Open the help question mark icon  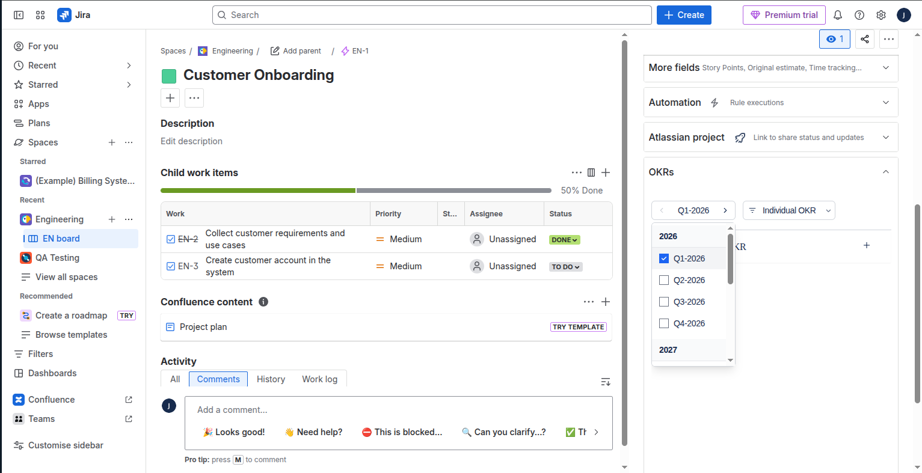859,15
